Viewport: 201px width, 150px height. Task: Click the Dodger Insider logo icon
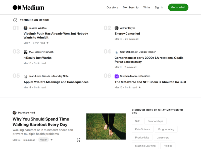117,52
